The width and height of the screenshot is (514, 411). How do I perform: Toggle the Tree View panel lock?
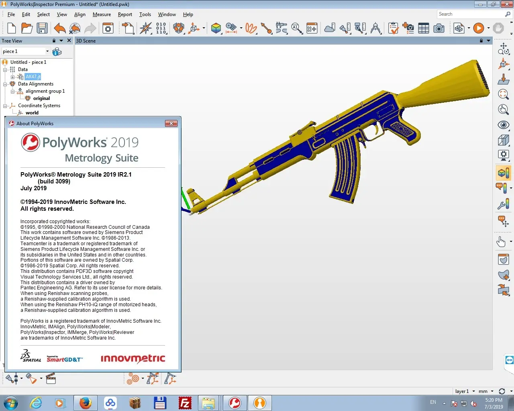54,41
